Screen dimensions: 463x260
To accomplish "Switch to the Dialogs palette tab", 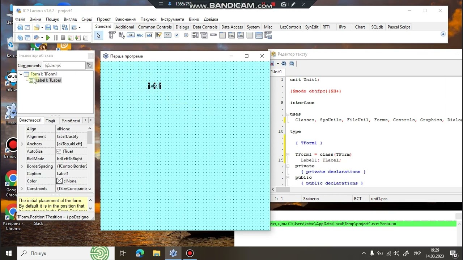I will coord(182,27).
